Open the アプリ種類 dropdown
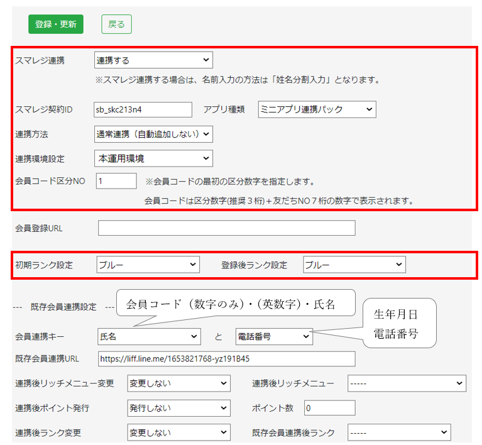The width and height of the screenshot is (482, 445). [317, 109]
